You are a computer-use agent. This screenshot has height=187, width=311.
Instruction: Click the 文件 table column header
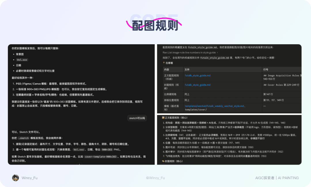pos(223,70)
